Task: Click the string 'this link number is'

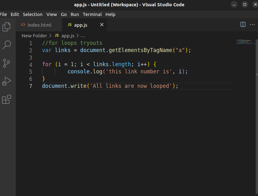Action: pos(139,72)
